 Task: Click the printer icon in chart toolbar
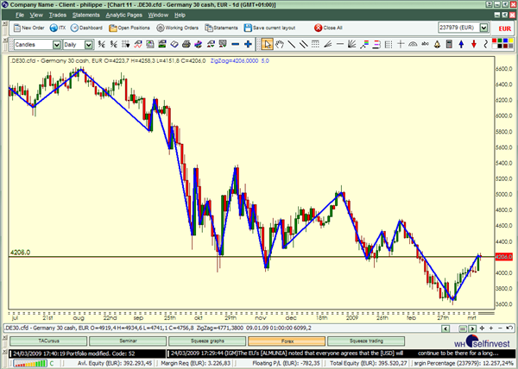[186, 44]
